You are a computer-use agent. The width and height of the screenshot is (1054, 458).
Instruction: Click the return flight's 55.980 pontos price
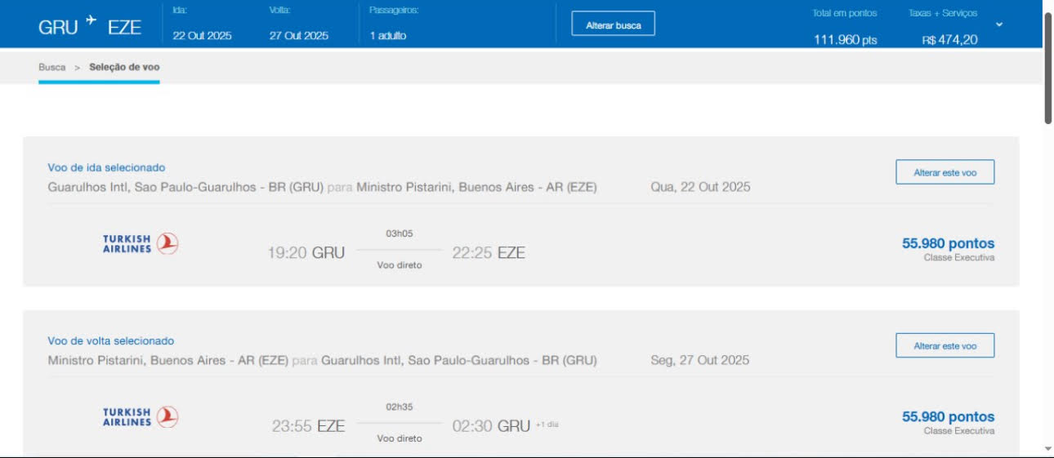tap(948, 417)
